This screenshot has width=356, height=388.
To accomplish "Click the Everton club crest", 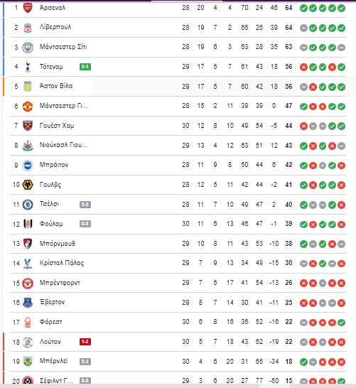I will point(28,303).
